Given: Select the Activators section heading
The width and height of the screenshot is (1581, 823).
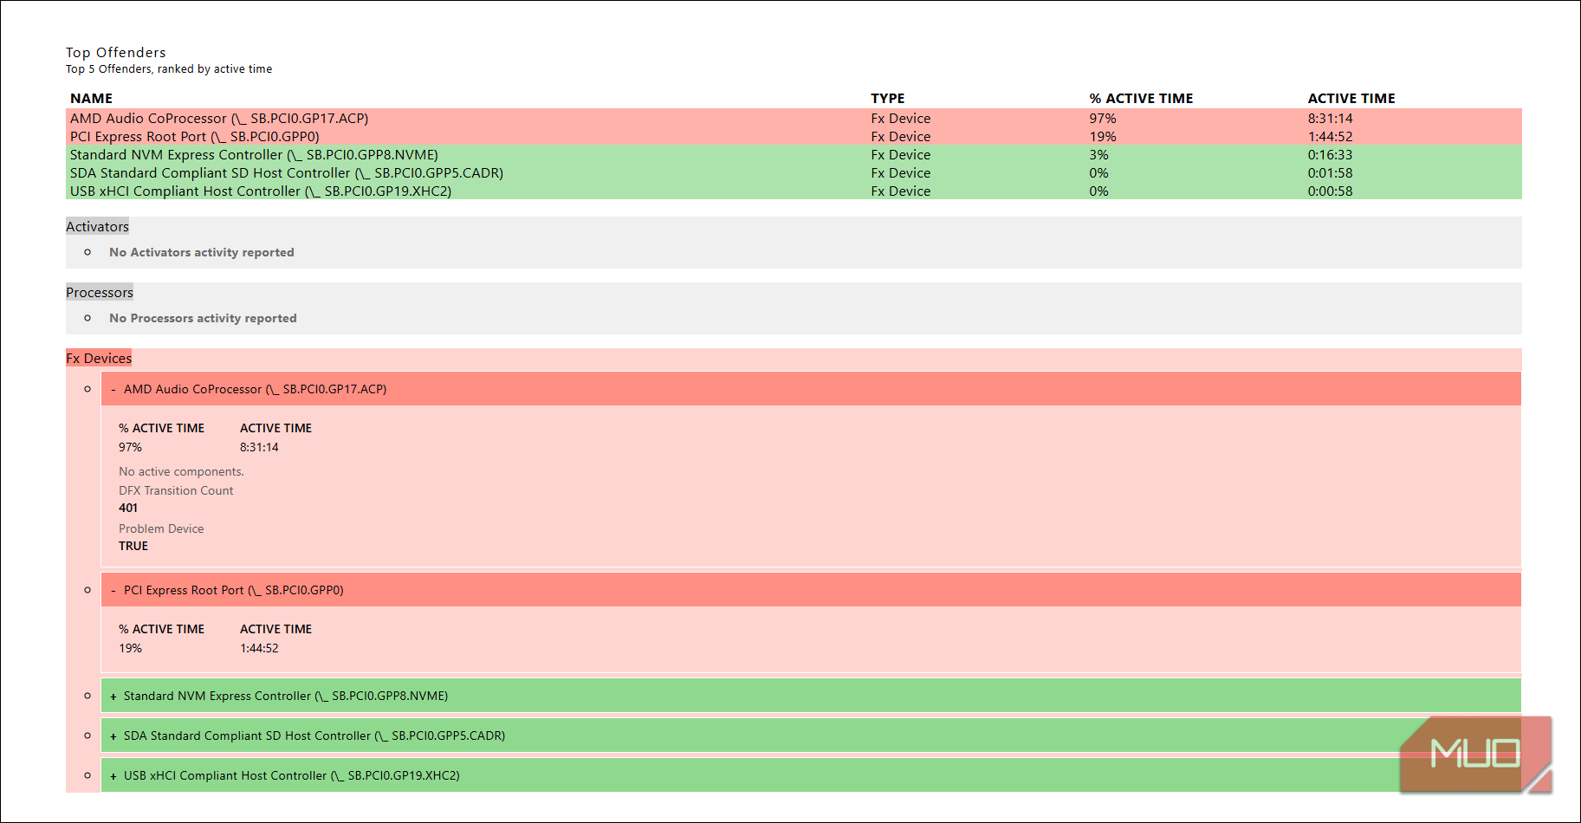Looking at the screenshot, I should point(97,227).
